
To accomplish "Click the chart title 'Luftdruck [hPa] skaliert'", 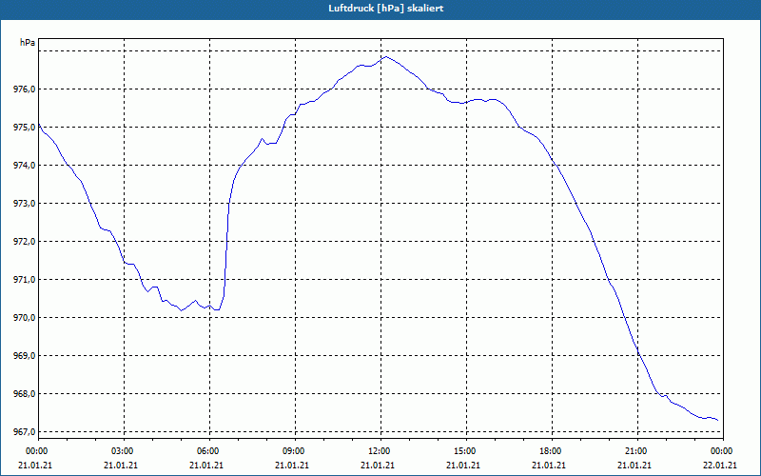I will [386, 9].
